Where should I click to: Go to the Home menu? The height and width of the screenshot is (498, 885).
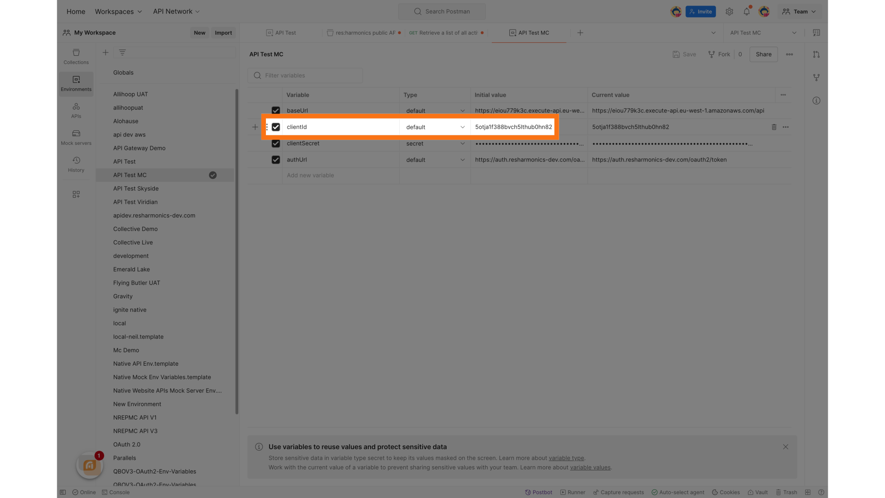pyautogui.click(x=76, y=12)
